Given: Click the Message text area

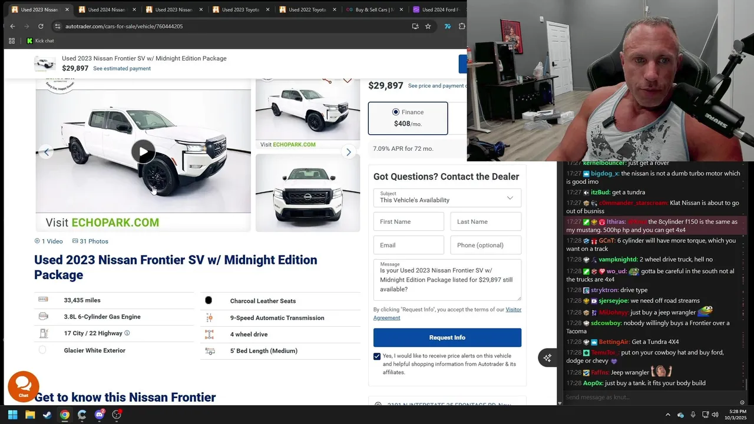Looking at the screenshot, I should click(447, 280).
